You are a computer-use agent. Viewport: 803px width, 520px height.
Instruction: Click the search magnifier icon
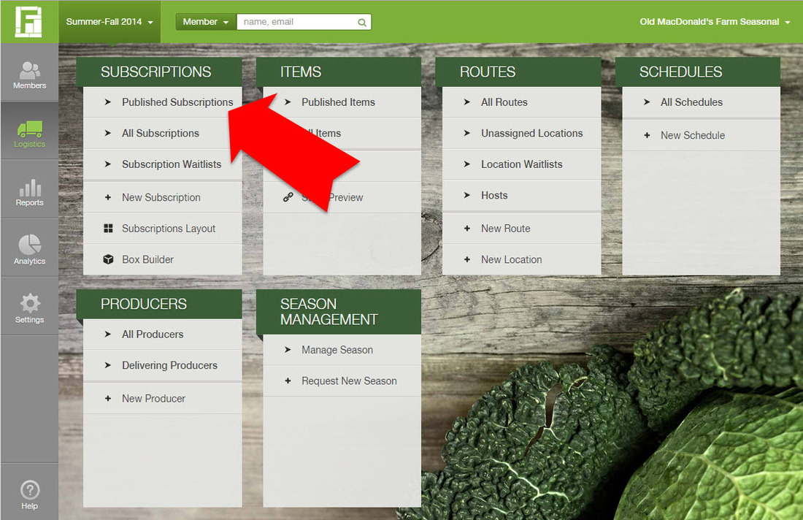(362, 22)
